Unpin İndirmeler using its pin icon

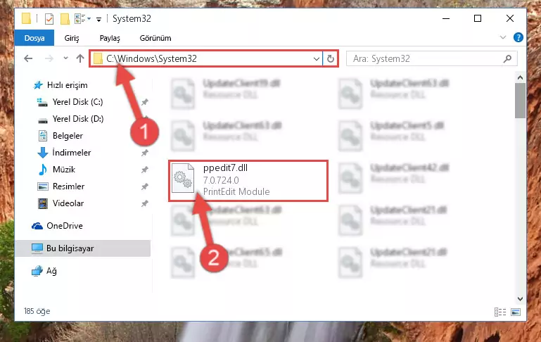pyautogui.click(x=144, y=153)
